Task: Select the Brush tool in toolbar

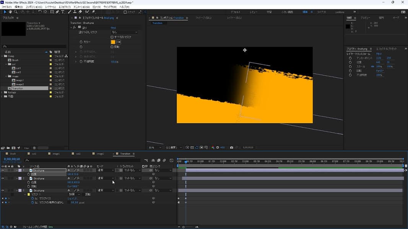Action: point(70,12)
